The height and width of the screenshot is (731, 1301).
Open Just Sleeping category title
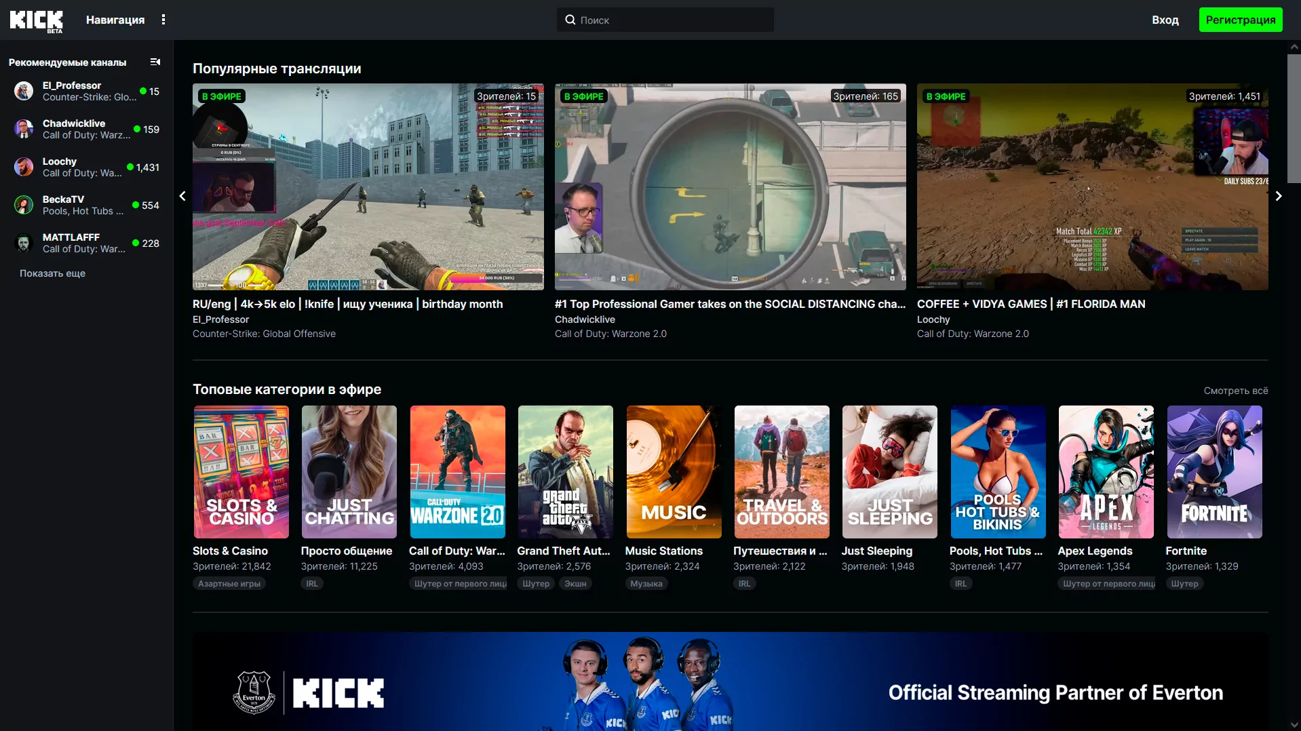click(x=877, y=551)
